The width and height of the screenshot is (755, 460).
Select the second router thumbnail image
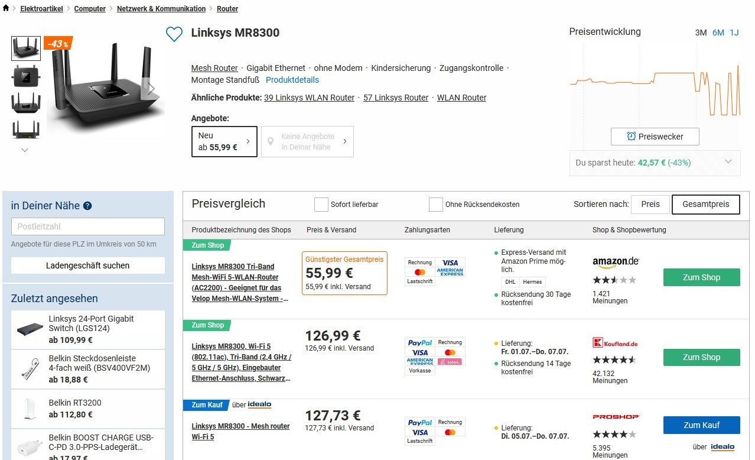click(26, 76)
